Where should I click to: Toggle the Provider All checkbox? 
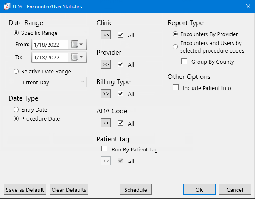tap(120, 64)
